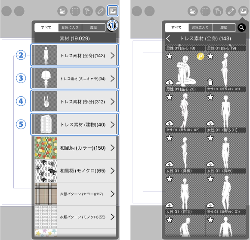Screen dimensions: 250x240
Task: Open the selection area tool in left toolbar
Action: click(75, 11)
